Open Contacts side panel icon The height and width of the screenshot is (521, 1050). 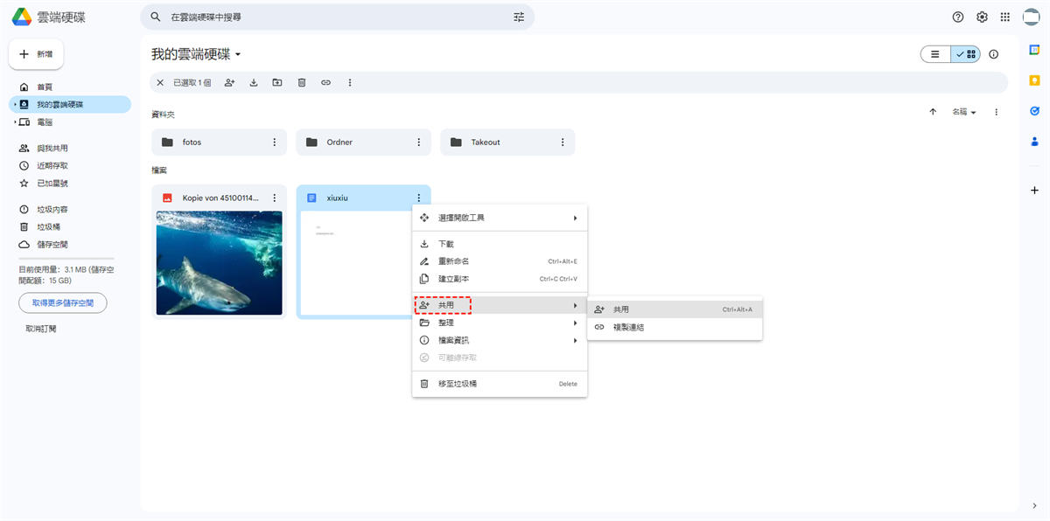click(x=1035, y=141)
